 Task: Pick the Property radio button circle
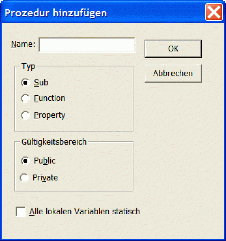pyautogui.click(x=25, y=115)
